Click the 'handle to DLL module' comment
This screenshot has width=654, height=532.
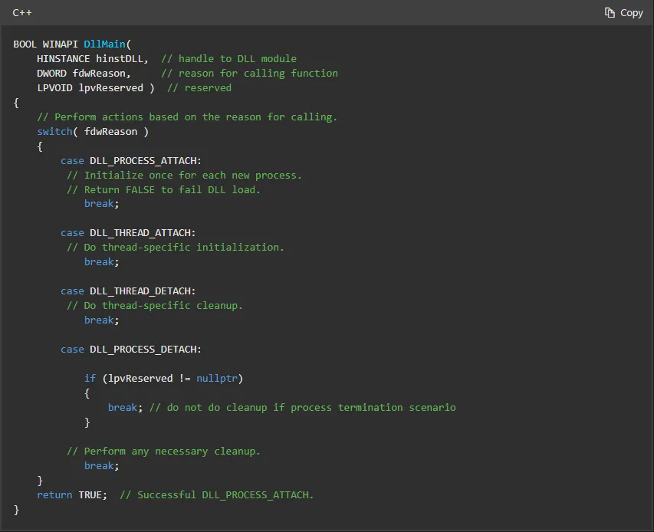click(228, 58)
